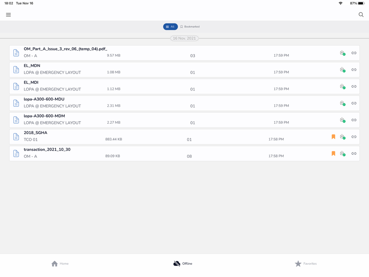Viewport: 369px width, 277px height.
Task: Copy link for 2018_SGHA
Action: (354, 137)
